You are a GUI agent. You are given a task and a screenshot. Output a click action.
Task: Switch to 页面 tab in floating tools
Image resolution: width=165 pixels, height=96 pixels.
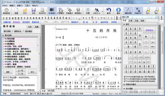tap(137, 21)
